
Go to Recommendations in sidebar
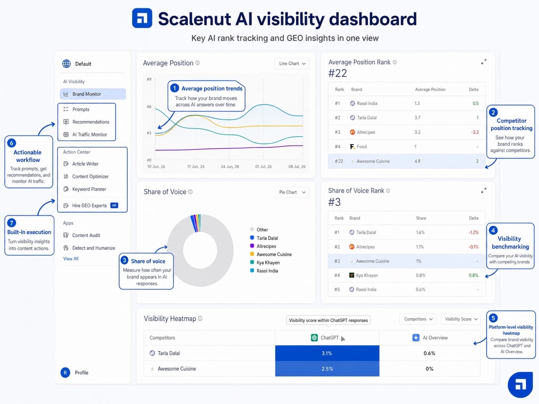click(87, 122)
